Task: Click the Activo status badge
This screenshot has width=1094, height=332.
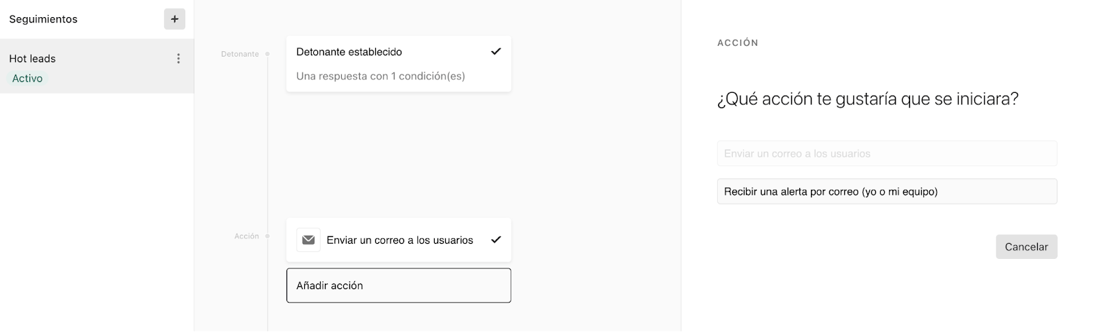Action: coord(27,79)
